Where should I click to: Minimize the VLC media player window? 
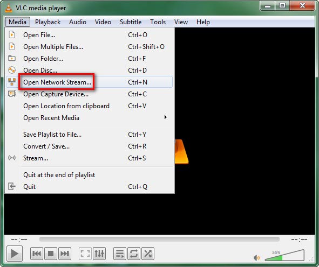268,6
